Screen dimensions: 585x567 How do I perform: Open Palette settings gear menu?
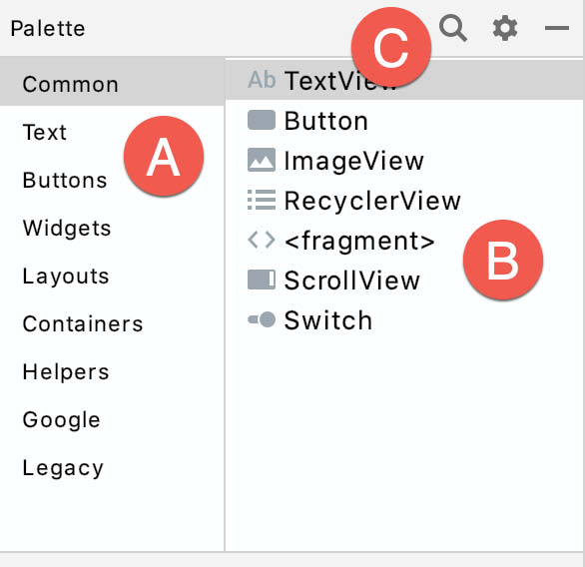click(x=505, y=28)
